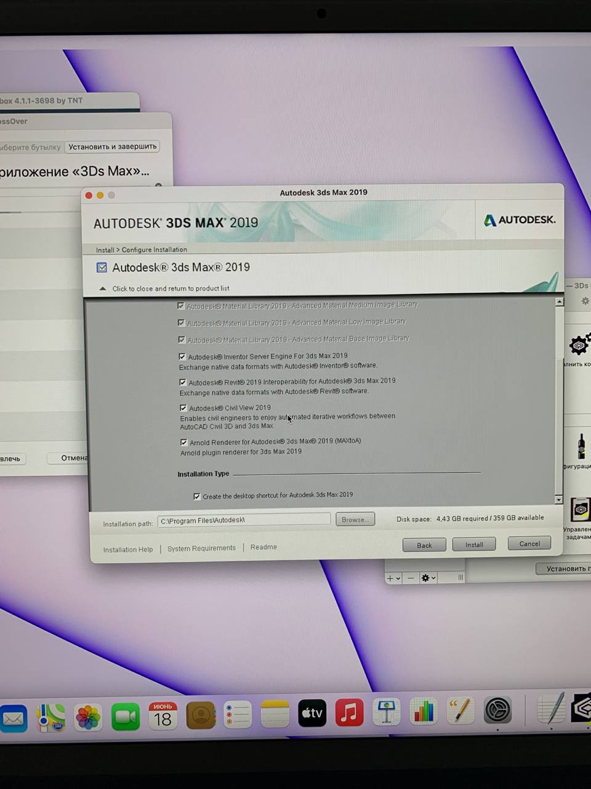Disable Create the desktop shortcut option
This screenshot has width=591, height=789.
[197, 496]
